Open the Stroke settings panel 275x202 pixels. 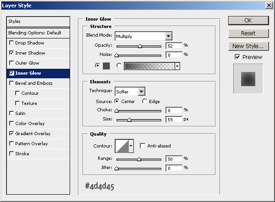[22, 154]
